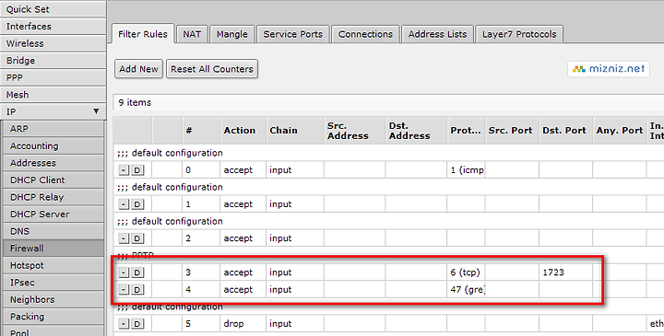Open the Address Lists tab
This screenshot has width=664, height=336.
[x=437, y=34]
